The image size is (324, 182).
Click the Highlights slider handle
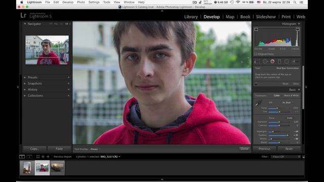[x=273, y=131]
